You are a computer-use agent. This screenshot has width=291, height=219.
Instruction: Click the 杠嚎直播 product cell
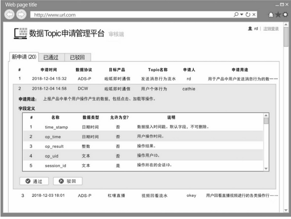tap(116, 196)
